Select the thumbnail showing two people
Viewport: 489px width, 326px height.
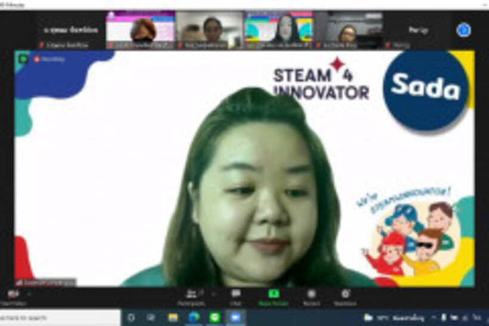pos(209,30)
